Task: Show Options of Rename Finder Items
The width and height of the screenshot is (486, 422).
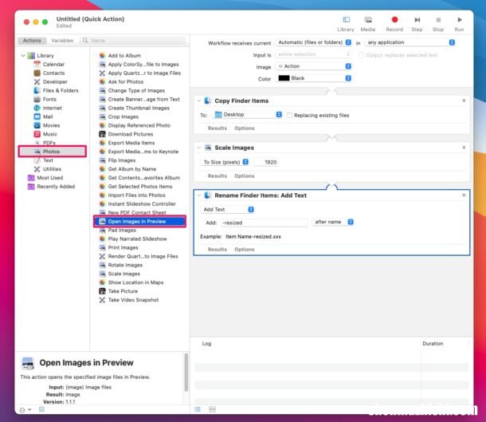Action: [245, 250]
